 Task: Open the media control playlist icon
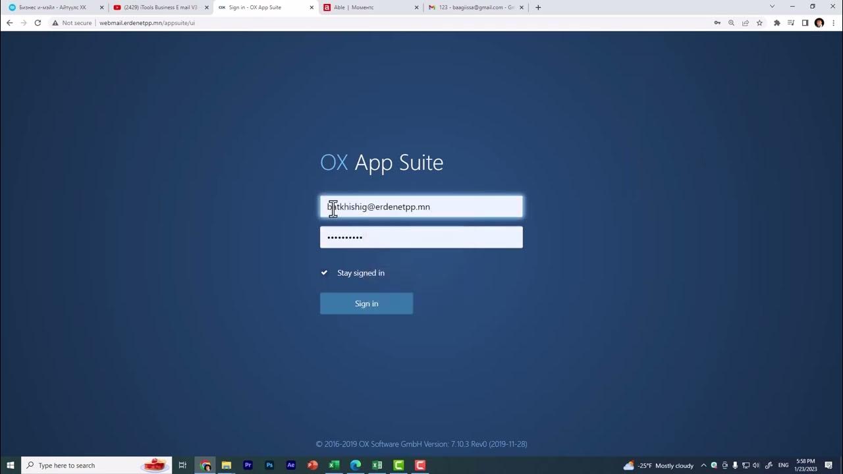791,22
